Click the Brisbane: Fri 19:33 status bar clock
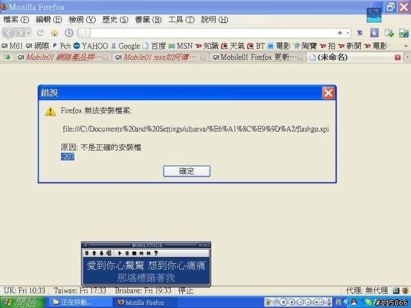 [x=143, y=291]
